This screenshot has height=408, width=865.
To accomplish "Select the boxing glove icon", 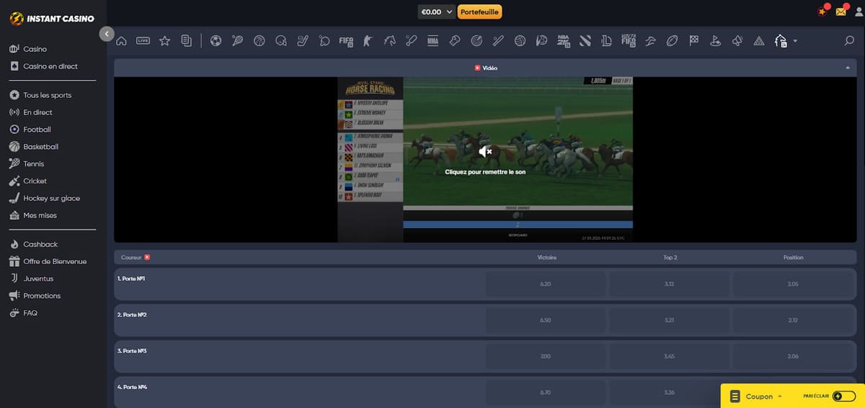I will click(x=454, y=41).
